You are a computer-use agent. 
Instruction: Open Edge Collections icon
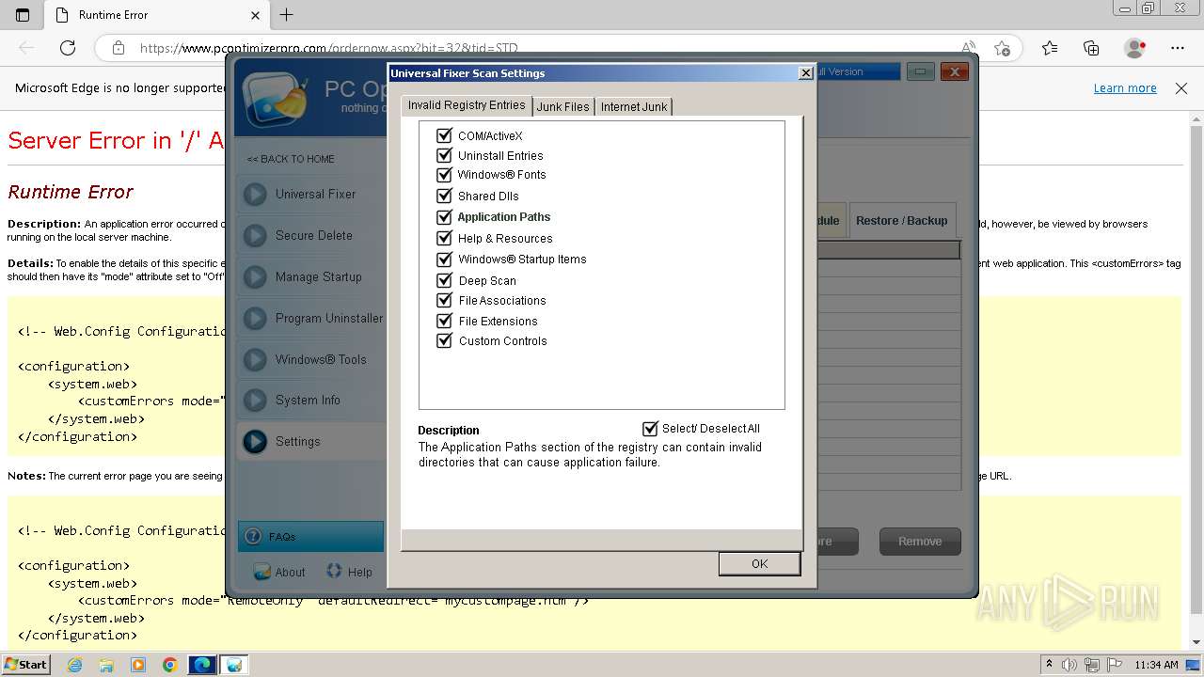(x=1091, y=48)
